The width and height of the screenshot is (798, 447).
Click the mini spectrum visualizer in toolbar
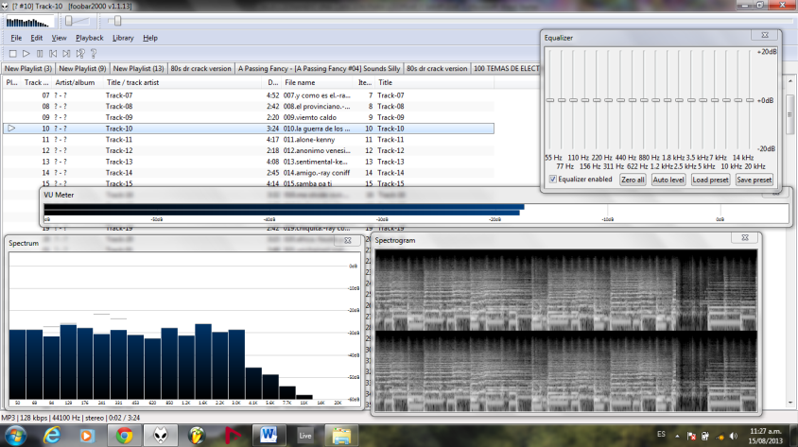coord(28,23)
